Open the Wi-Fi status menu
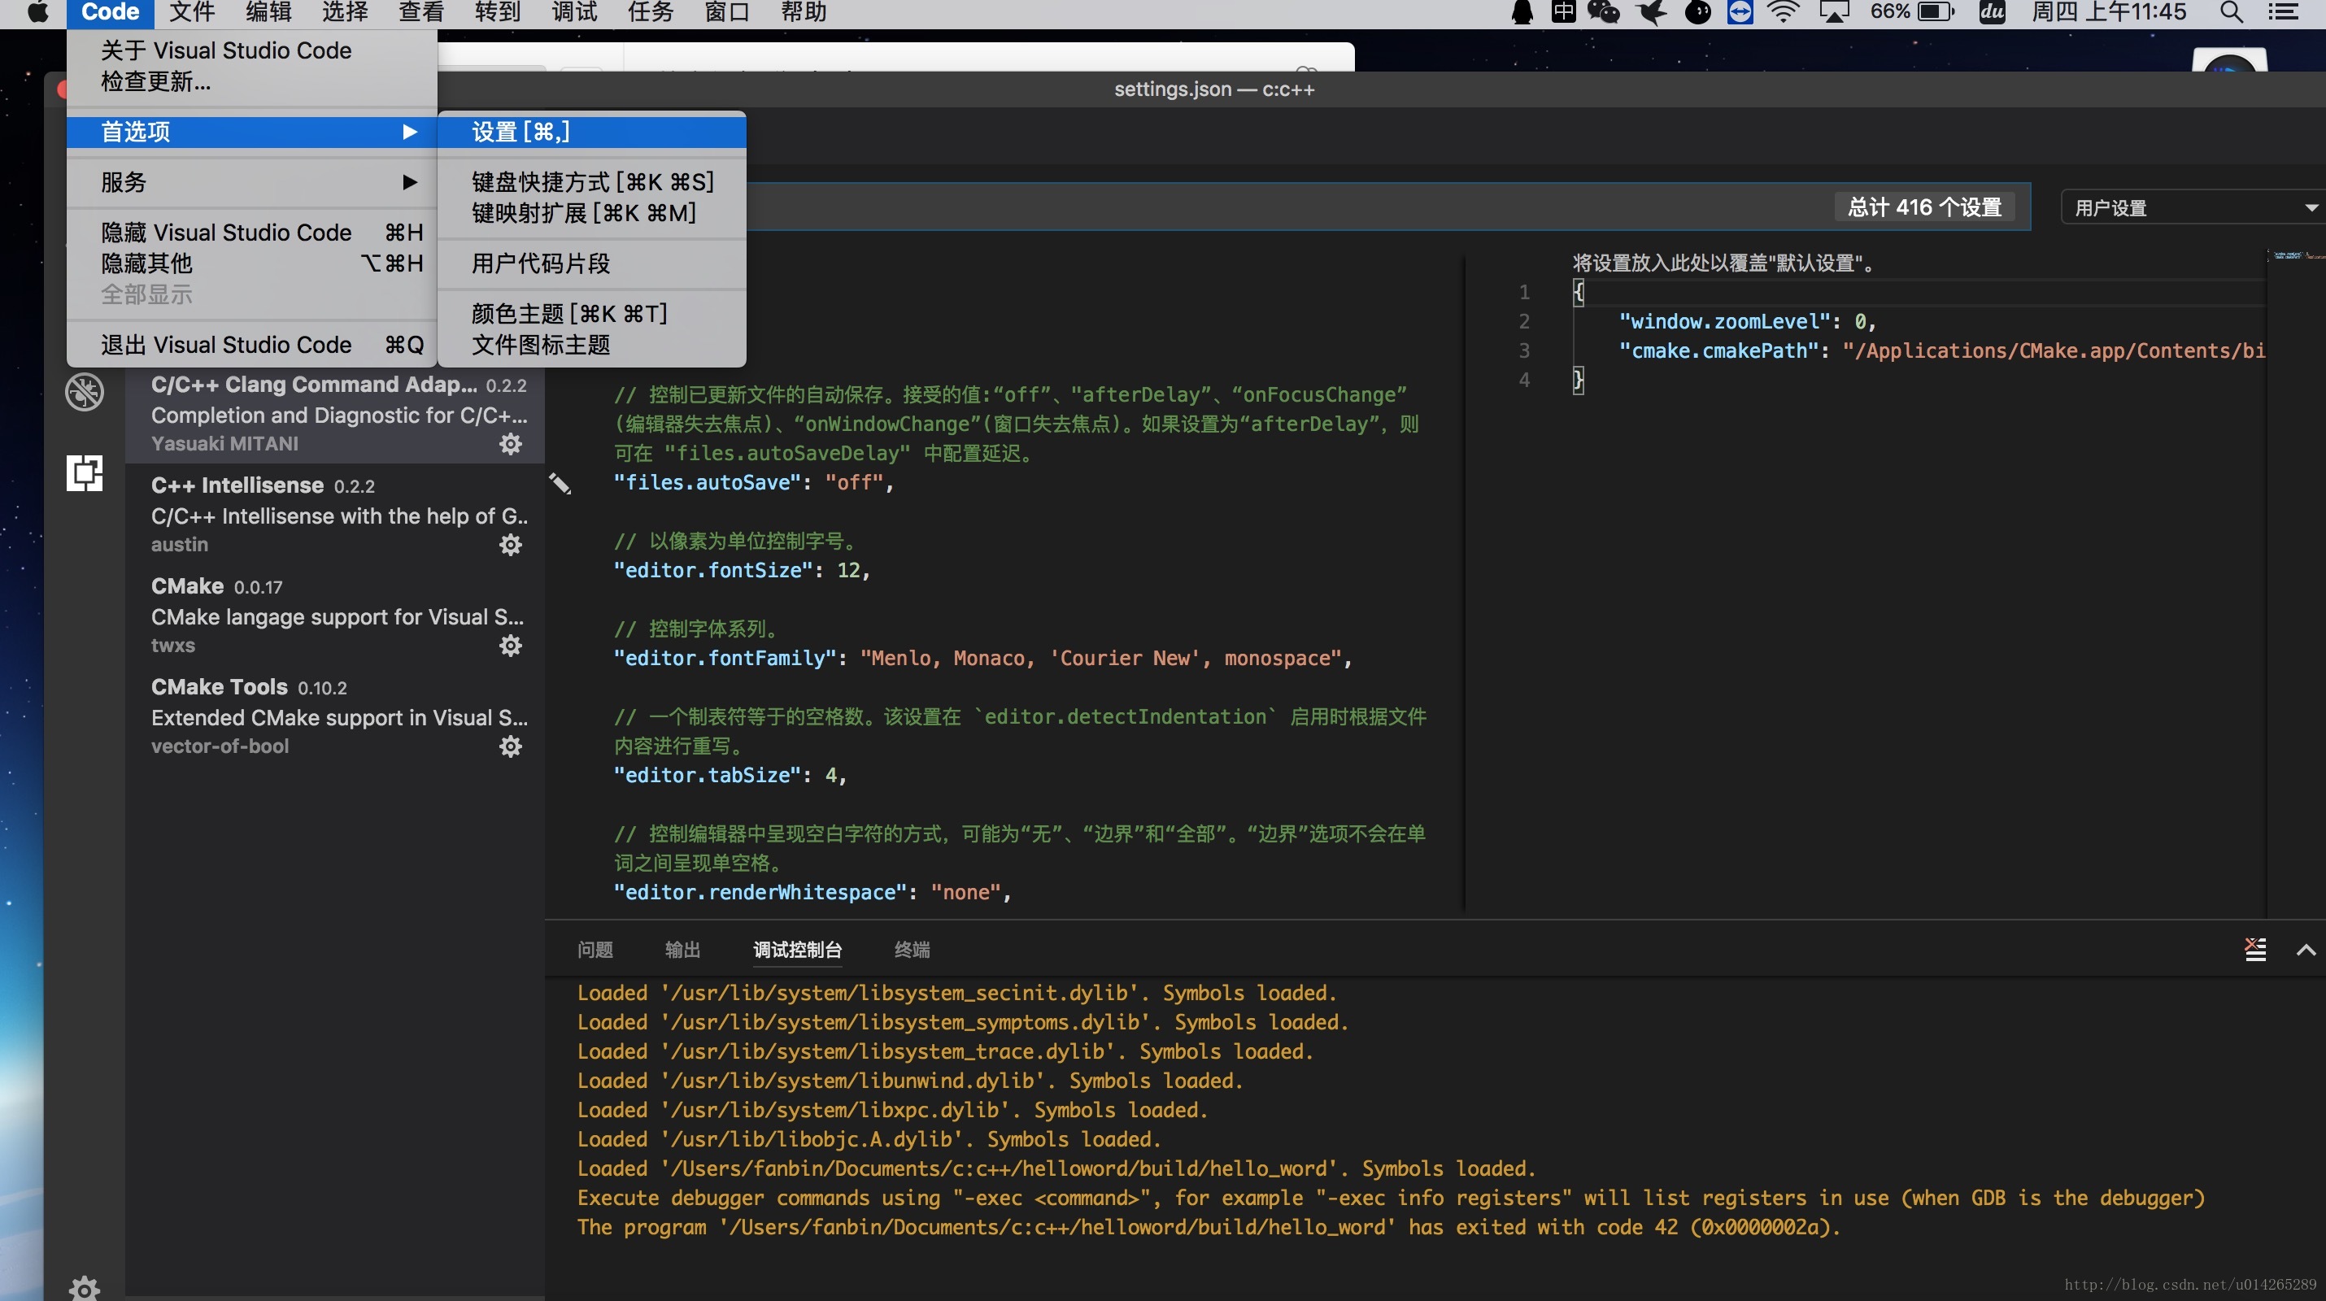Image resolution: width=2326 pixels, height=1301 pixels. (x=1784, y=11)
